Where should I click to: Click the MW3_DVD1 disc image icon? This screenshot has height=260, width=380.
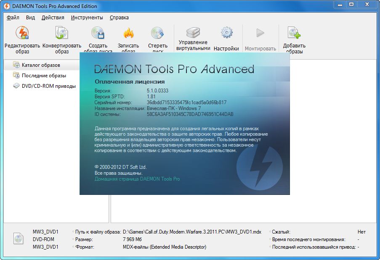pos(18,239)
